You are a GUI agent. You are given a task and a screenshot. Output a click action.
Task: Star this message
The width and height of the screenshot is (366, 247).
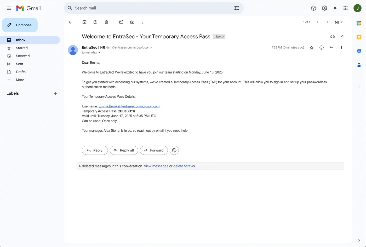[312, 47]
